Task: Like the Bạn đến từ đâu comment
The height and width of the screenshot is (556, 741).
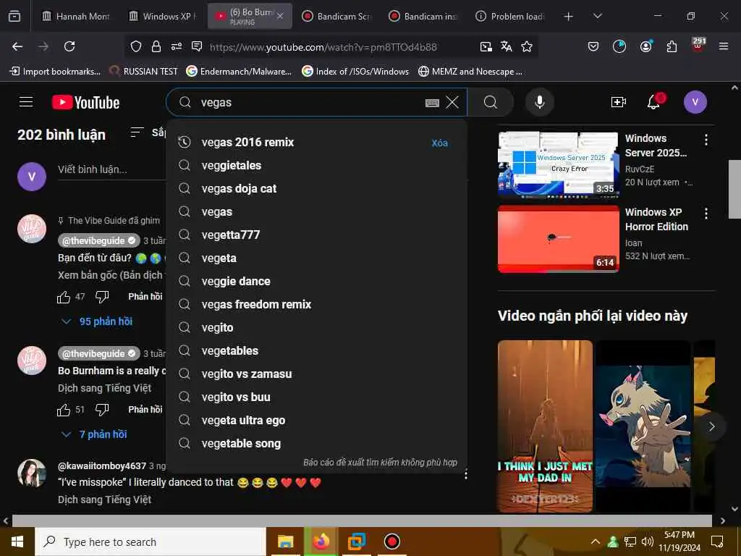Action: (x=64, y=297)
